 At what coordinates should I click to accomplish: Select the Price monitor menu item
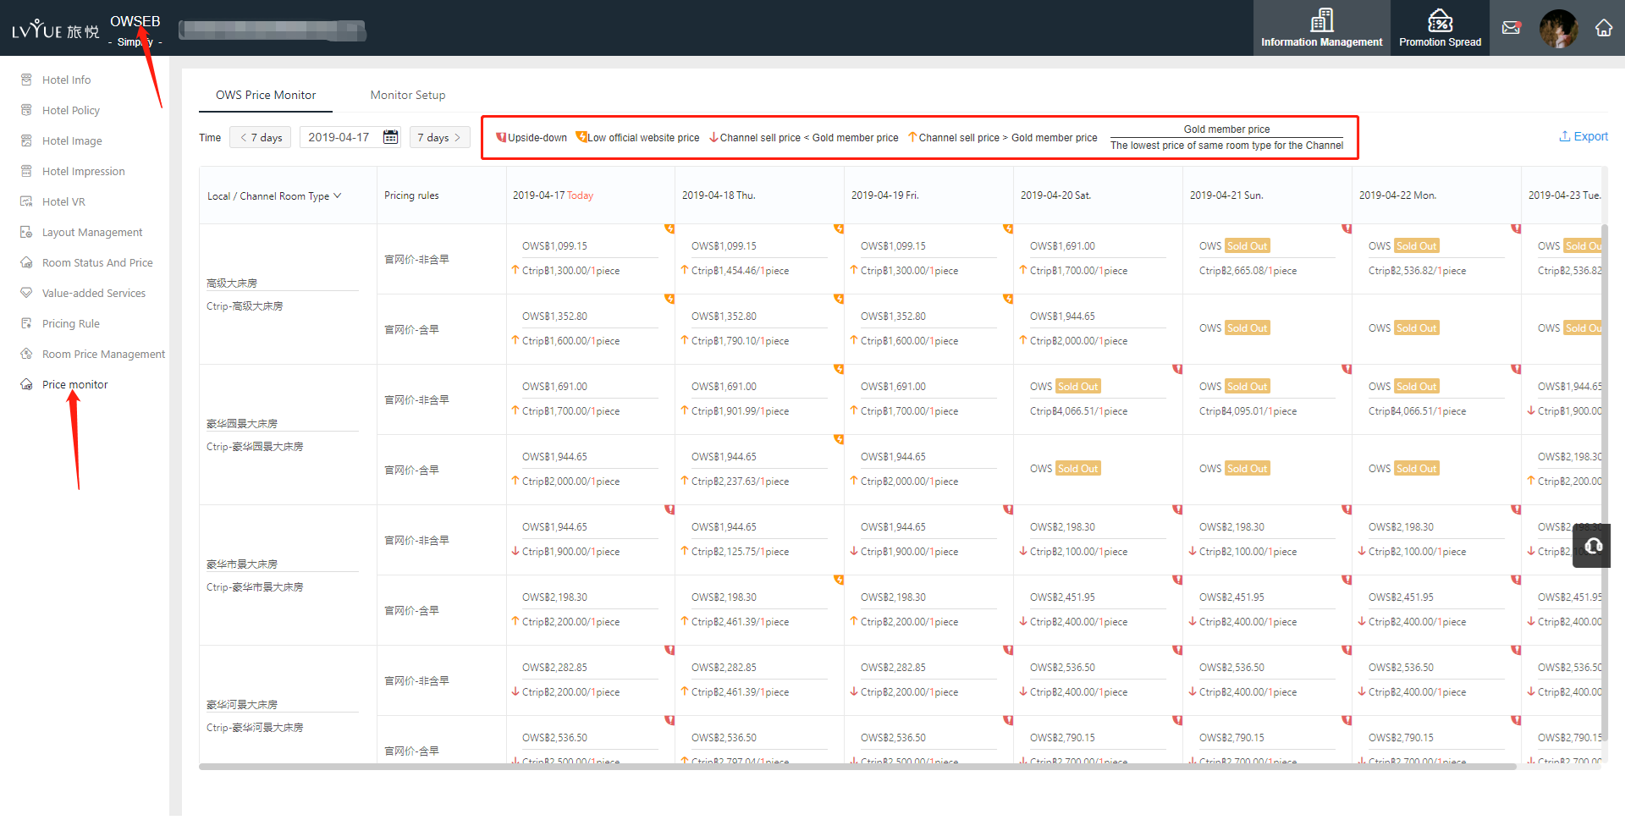click(75, 384)
